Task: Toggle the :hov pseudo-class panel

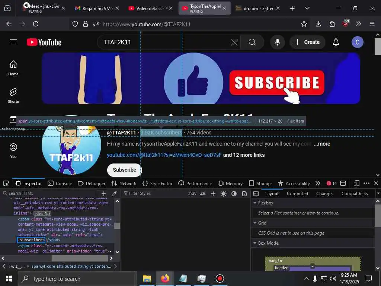Action: (192, 194)
